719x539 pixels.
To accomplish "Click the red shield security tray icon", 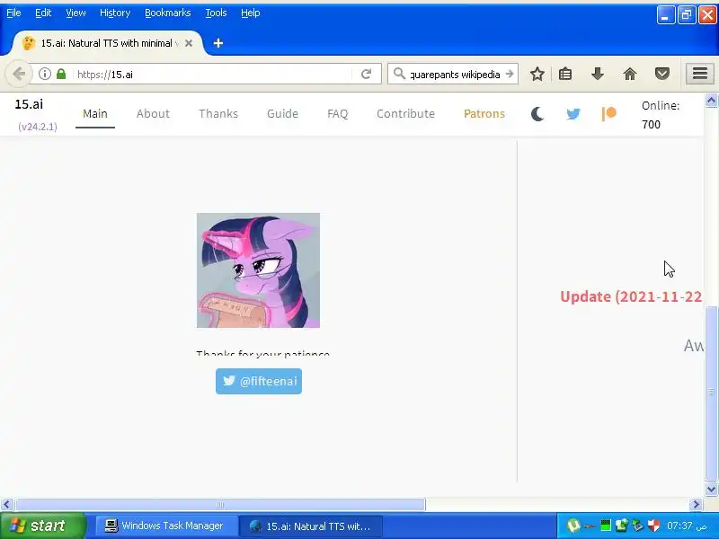I will pos(654,526).
